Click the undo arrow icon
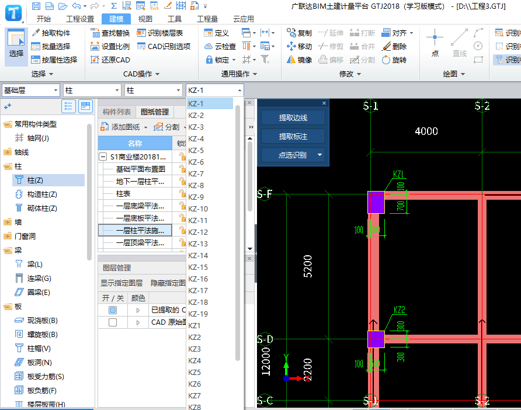 coord(77,6)
